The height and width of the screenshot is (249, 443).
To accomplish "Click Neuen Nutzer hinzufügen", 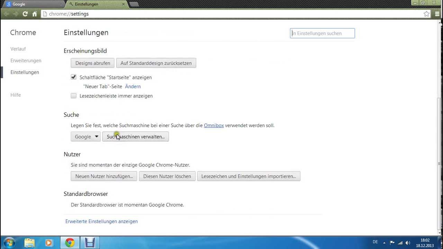I will click(104, 176).
